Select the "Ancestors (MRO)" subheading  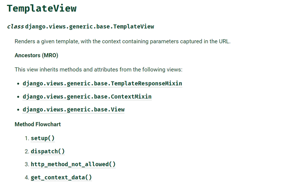tap(36, 55)
